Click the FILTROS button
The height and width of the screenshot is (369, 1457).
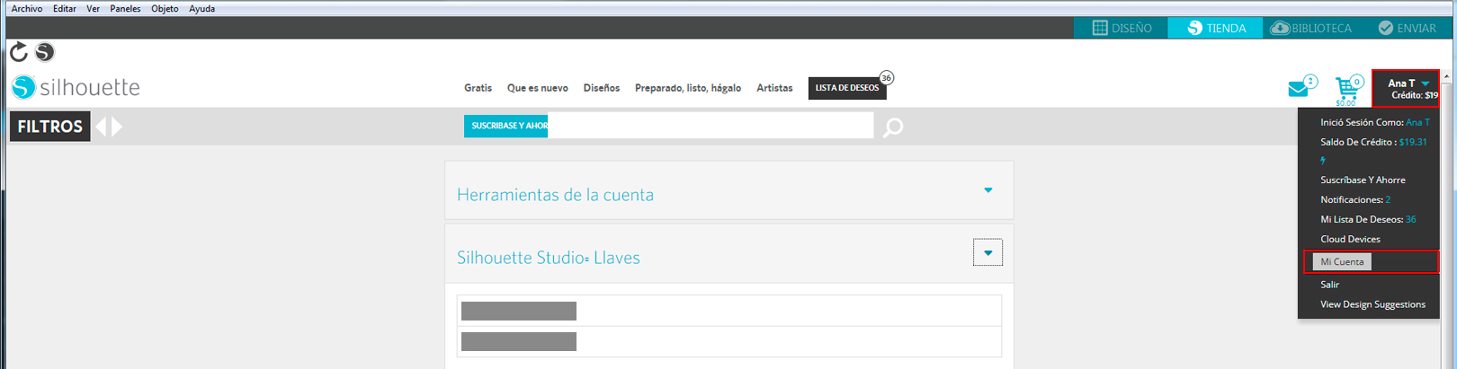pyautogui.click(x=50, y=127)
